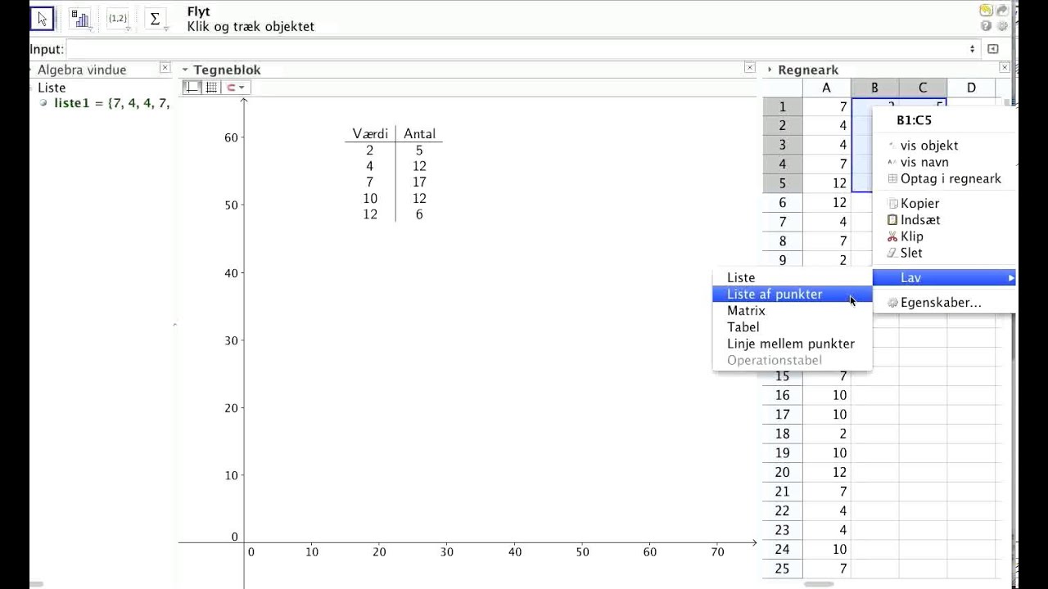Open the bar chart statistics tool

tap(80, 20)
